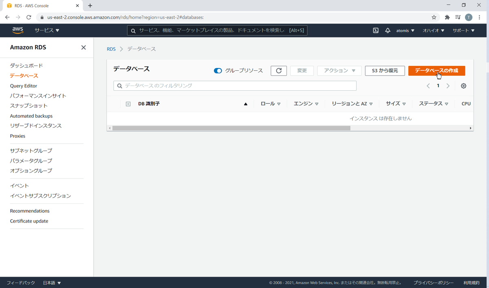Open サービス dropdown menu

(x=47, y=31)
